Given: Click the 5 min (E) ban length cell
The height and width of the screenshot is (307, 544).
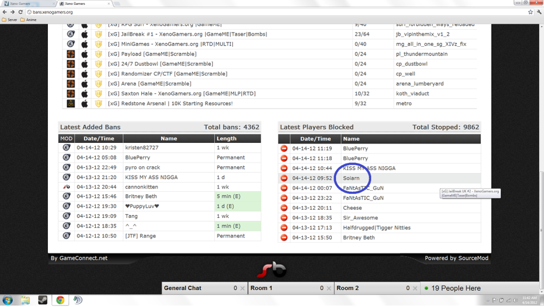Looking at the screenshot, I should click(x=238, y=196).
